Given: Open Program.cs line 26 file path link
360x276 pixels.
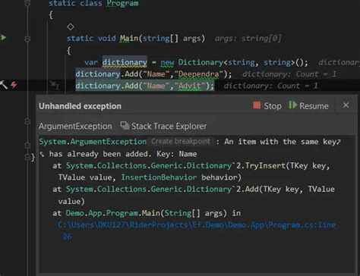Looking at the screenshot, I should click(x=197, y=231).
